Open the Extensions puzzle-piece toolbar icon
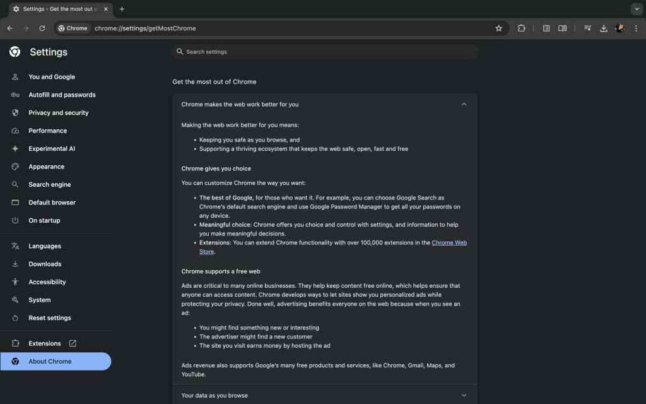The height and width of the screenshot is (404, 646). 522,28
